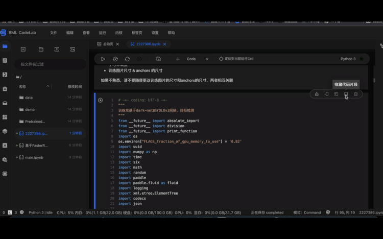Close the 启动页 tab
The width and height of the screenshot is (383, 239).
[x=117, y=44]
